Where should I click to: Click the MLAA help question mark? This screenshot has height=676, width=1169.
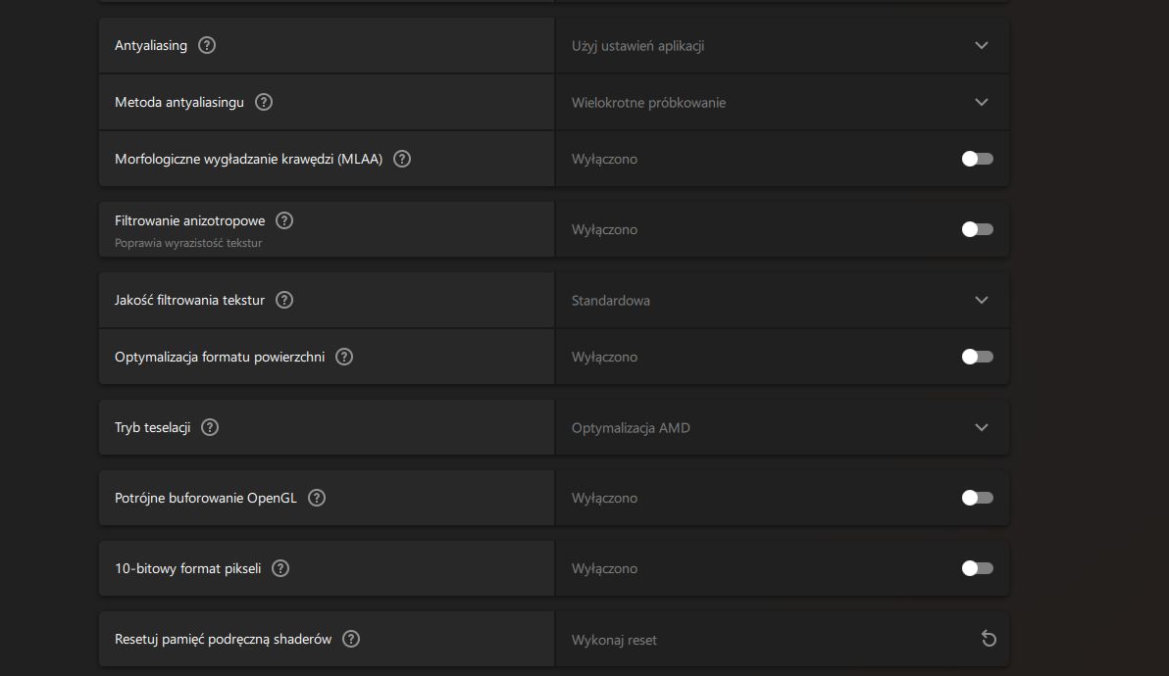point(402,159)
